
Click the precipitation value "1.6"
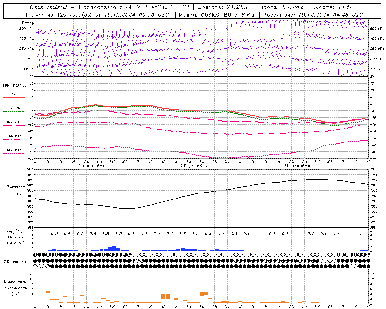point(182,234)
